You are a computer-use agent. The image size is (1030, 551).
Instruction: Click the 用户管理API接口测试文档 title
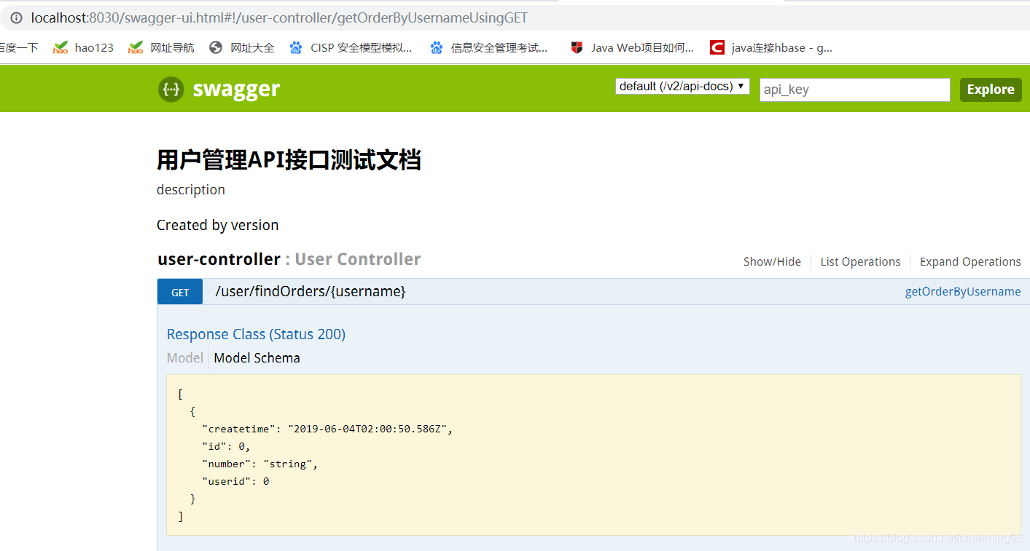click(x=289, y=159)
